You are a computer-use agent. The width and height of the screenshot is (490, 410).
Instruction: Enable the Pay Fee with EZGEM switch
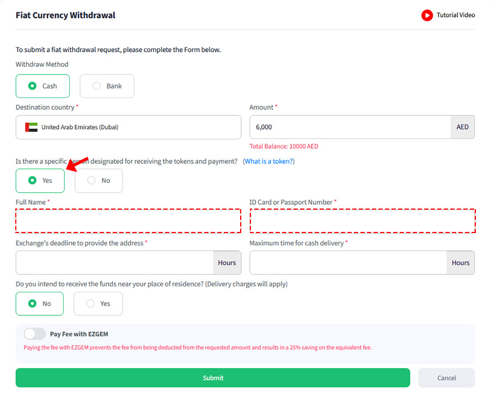pyautogui.click(x=35, y=334)
